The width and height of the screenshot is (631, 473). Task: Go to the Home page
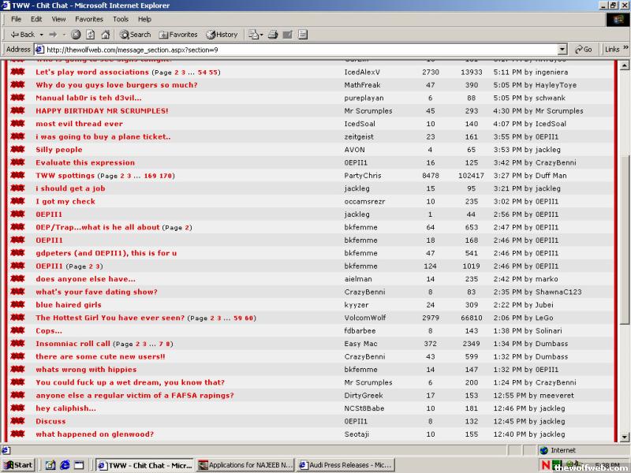click(x=106, y=35)
